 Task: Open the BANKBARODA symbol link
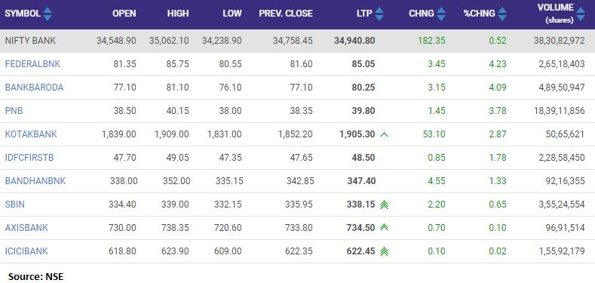(34, 88)
